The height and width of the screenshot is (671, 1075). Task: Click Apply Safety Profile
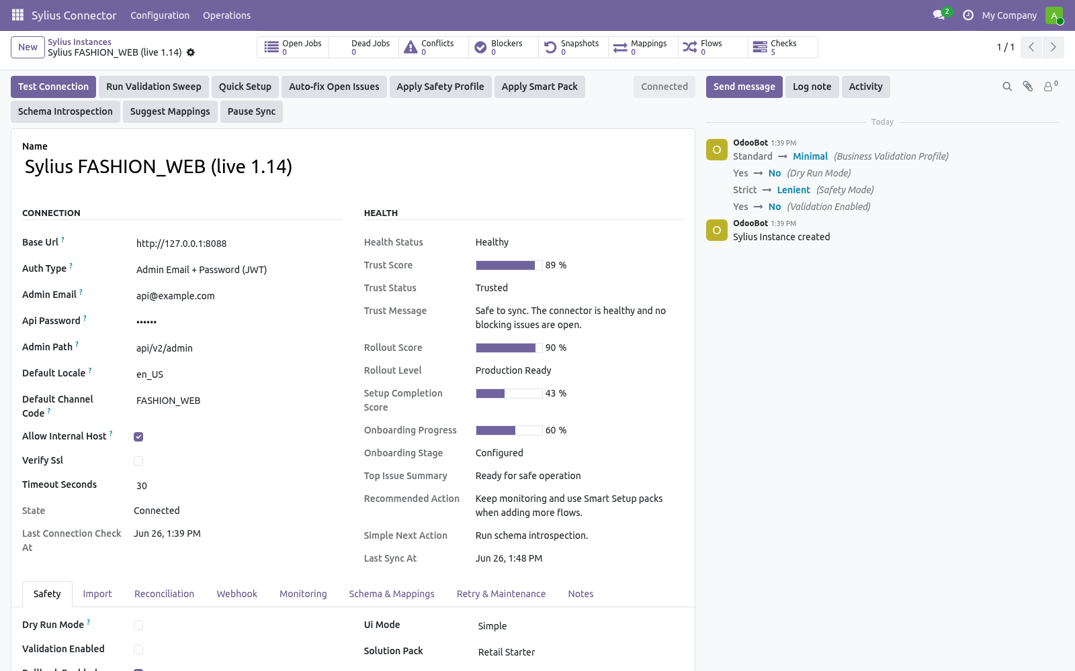pyautogui.click(x=440, y=87)
